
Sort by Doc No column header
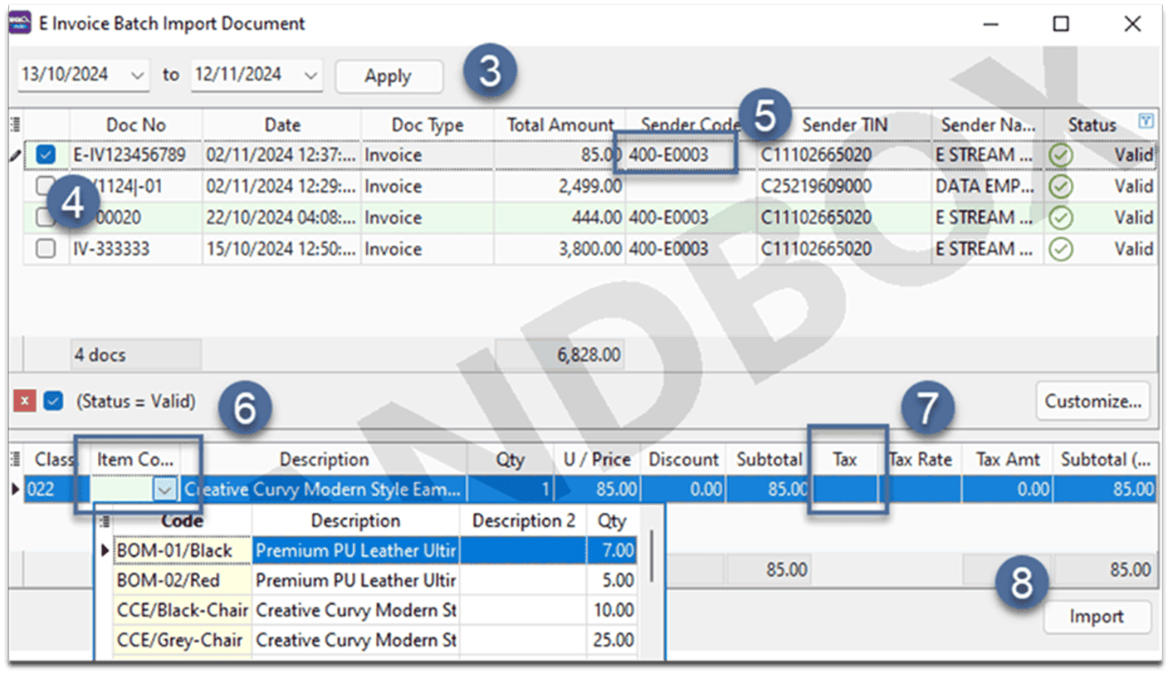tap(136, 125)
